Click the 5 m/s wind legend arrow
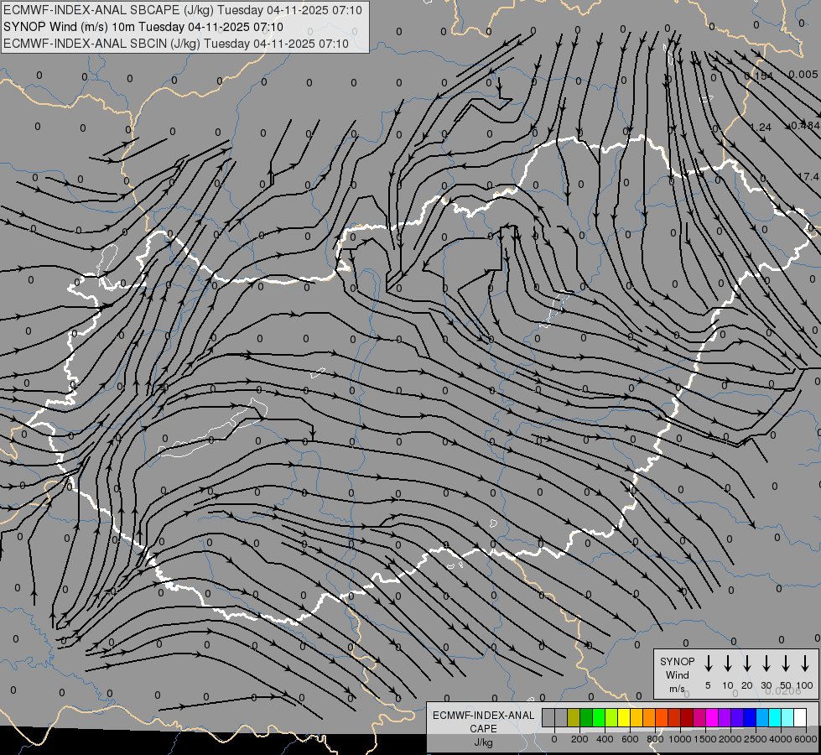Image resolution: width=821 pixels, height=755 pixels. [709, 663]
